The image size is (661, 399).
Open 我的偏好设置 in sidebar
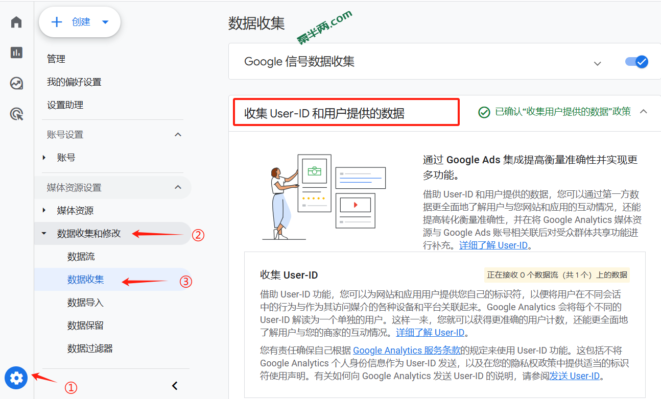(74, 82)
